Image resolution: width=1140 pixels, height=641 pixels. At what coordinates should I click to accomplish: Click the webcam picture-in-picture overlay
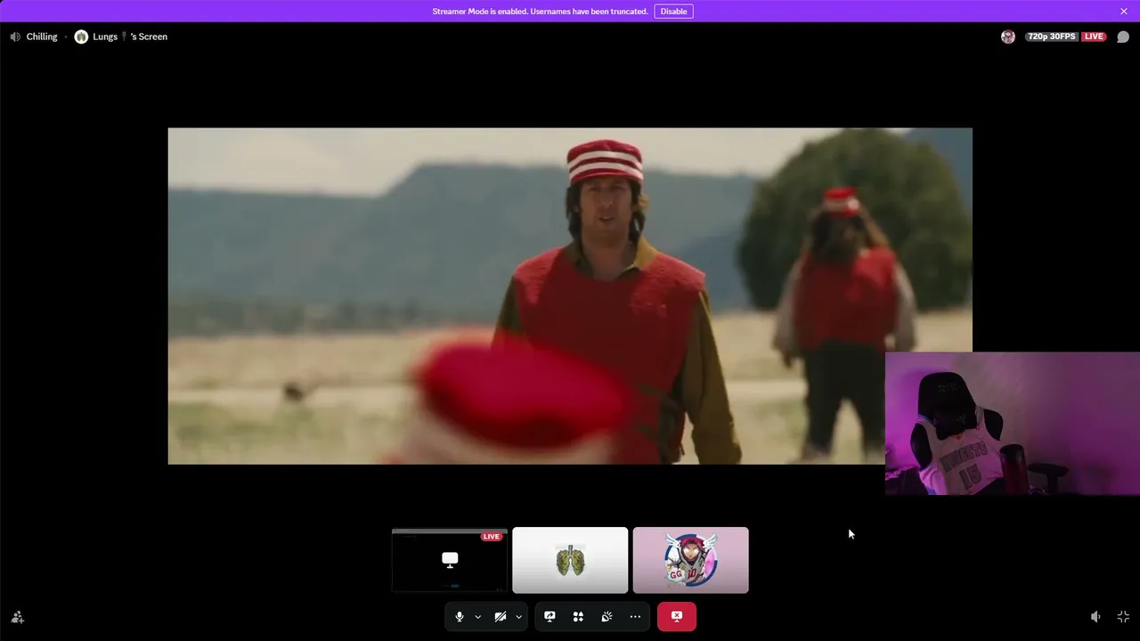point(1013,424)
